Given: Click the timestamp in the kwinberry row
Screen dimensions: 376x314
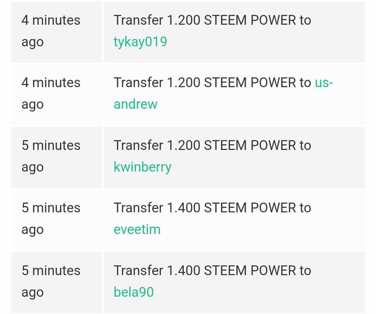Looking at the screenshot, I should [x=51, y=156].
